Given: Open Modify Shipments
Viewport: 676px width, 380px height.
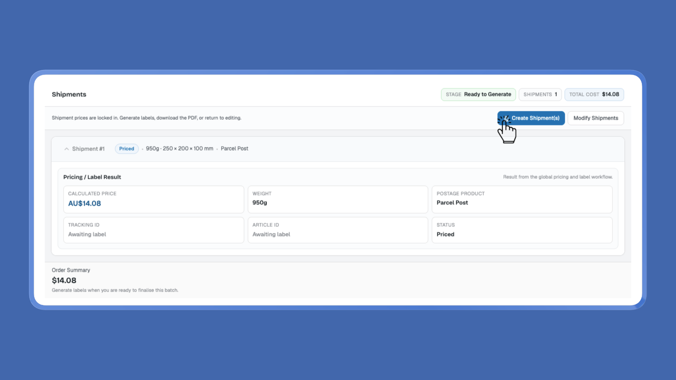Looking at the screenshot, I should point(596,118).
